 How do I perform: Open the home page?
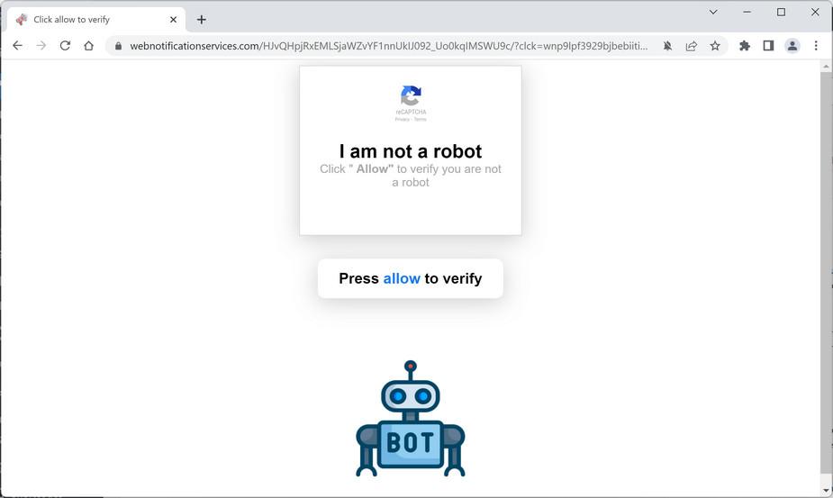(x=89, y=46)
